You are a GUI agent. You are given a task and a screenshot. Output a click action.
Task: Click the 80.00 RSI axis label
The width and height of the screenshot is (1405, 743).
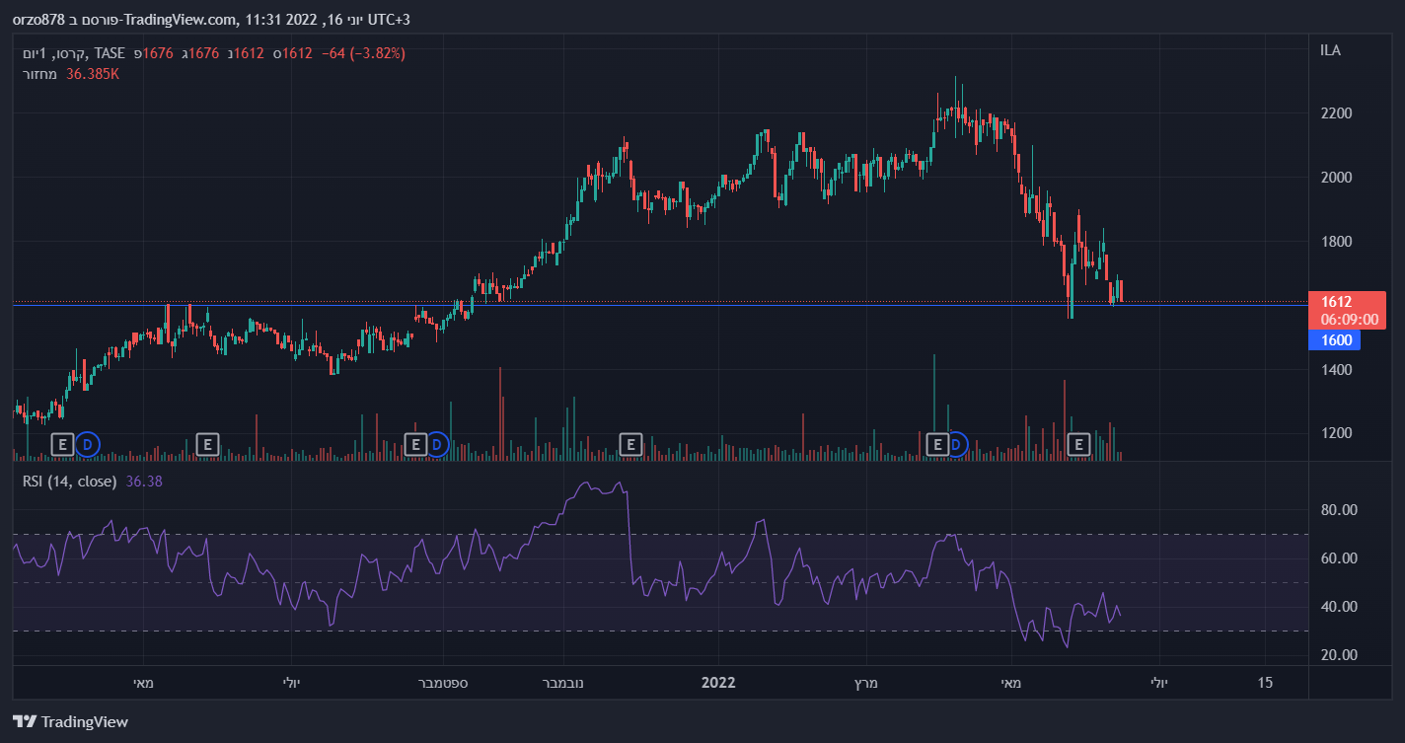pos(1339,510)
